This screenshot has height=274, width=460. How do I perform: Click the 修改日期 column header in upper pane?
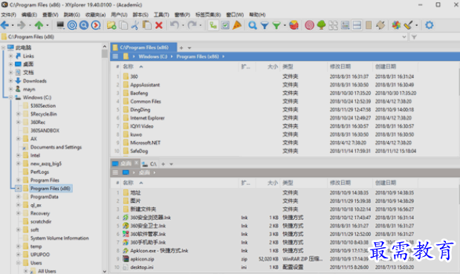point(340,67)
